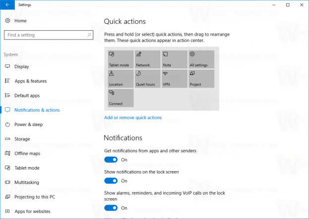Select the Connect quick action tile
Image resolution: width=309 pixels, height=219 pixels.
point(121,98)
